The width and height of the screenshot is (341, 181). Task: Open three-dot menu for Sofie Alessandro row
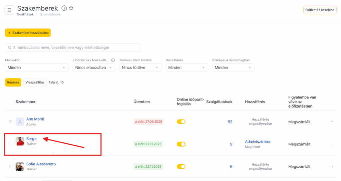331,166
